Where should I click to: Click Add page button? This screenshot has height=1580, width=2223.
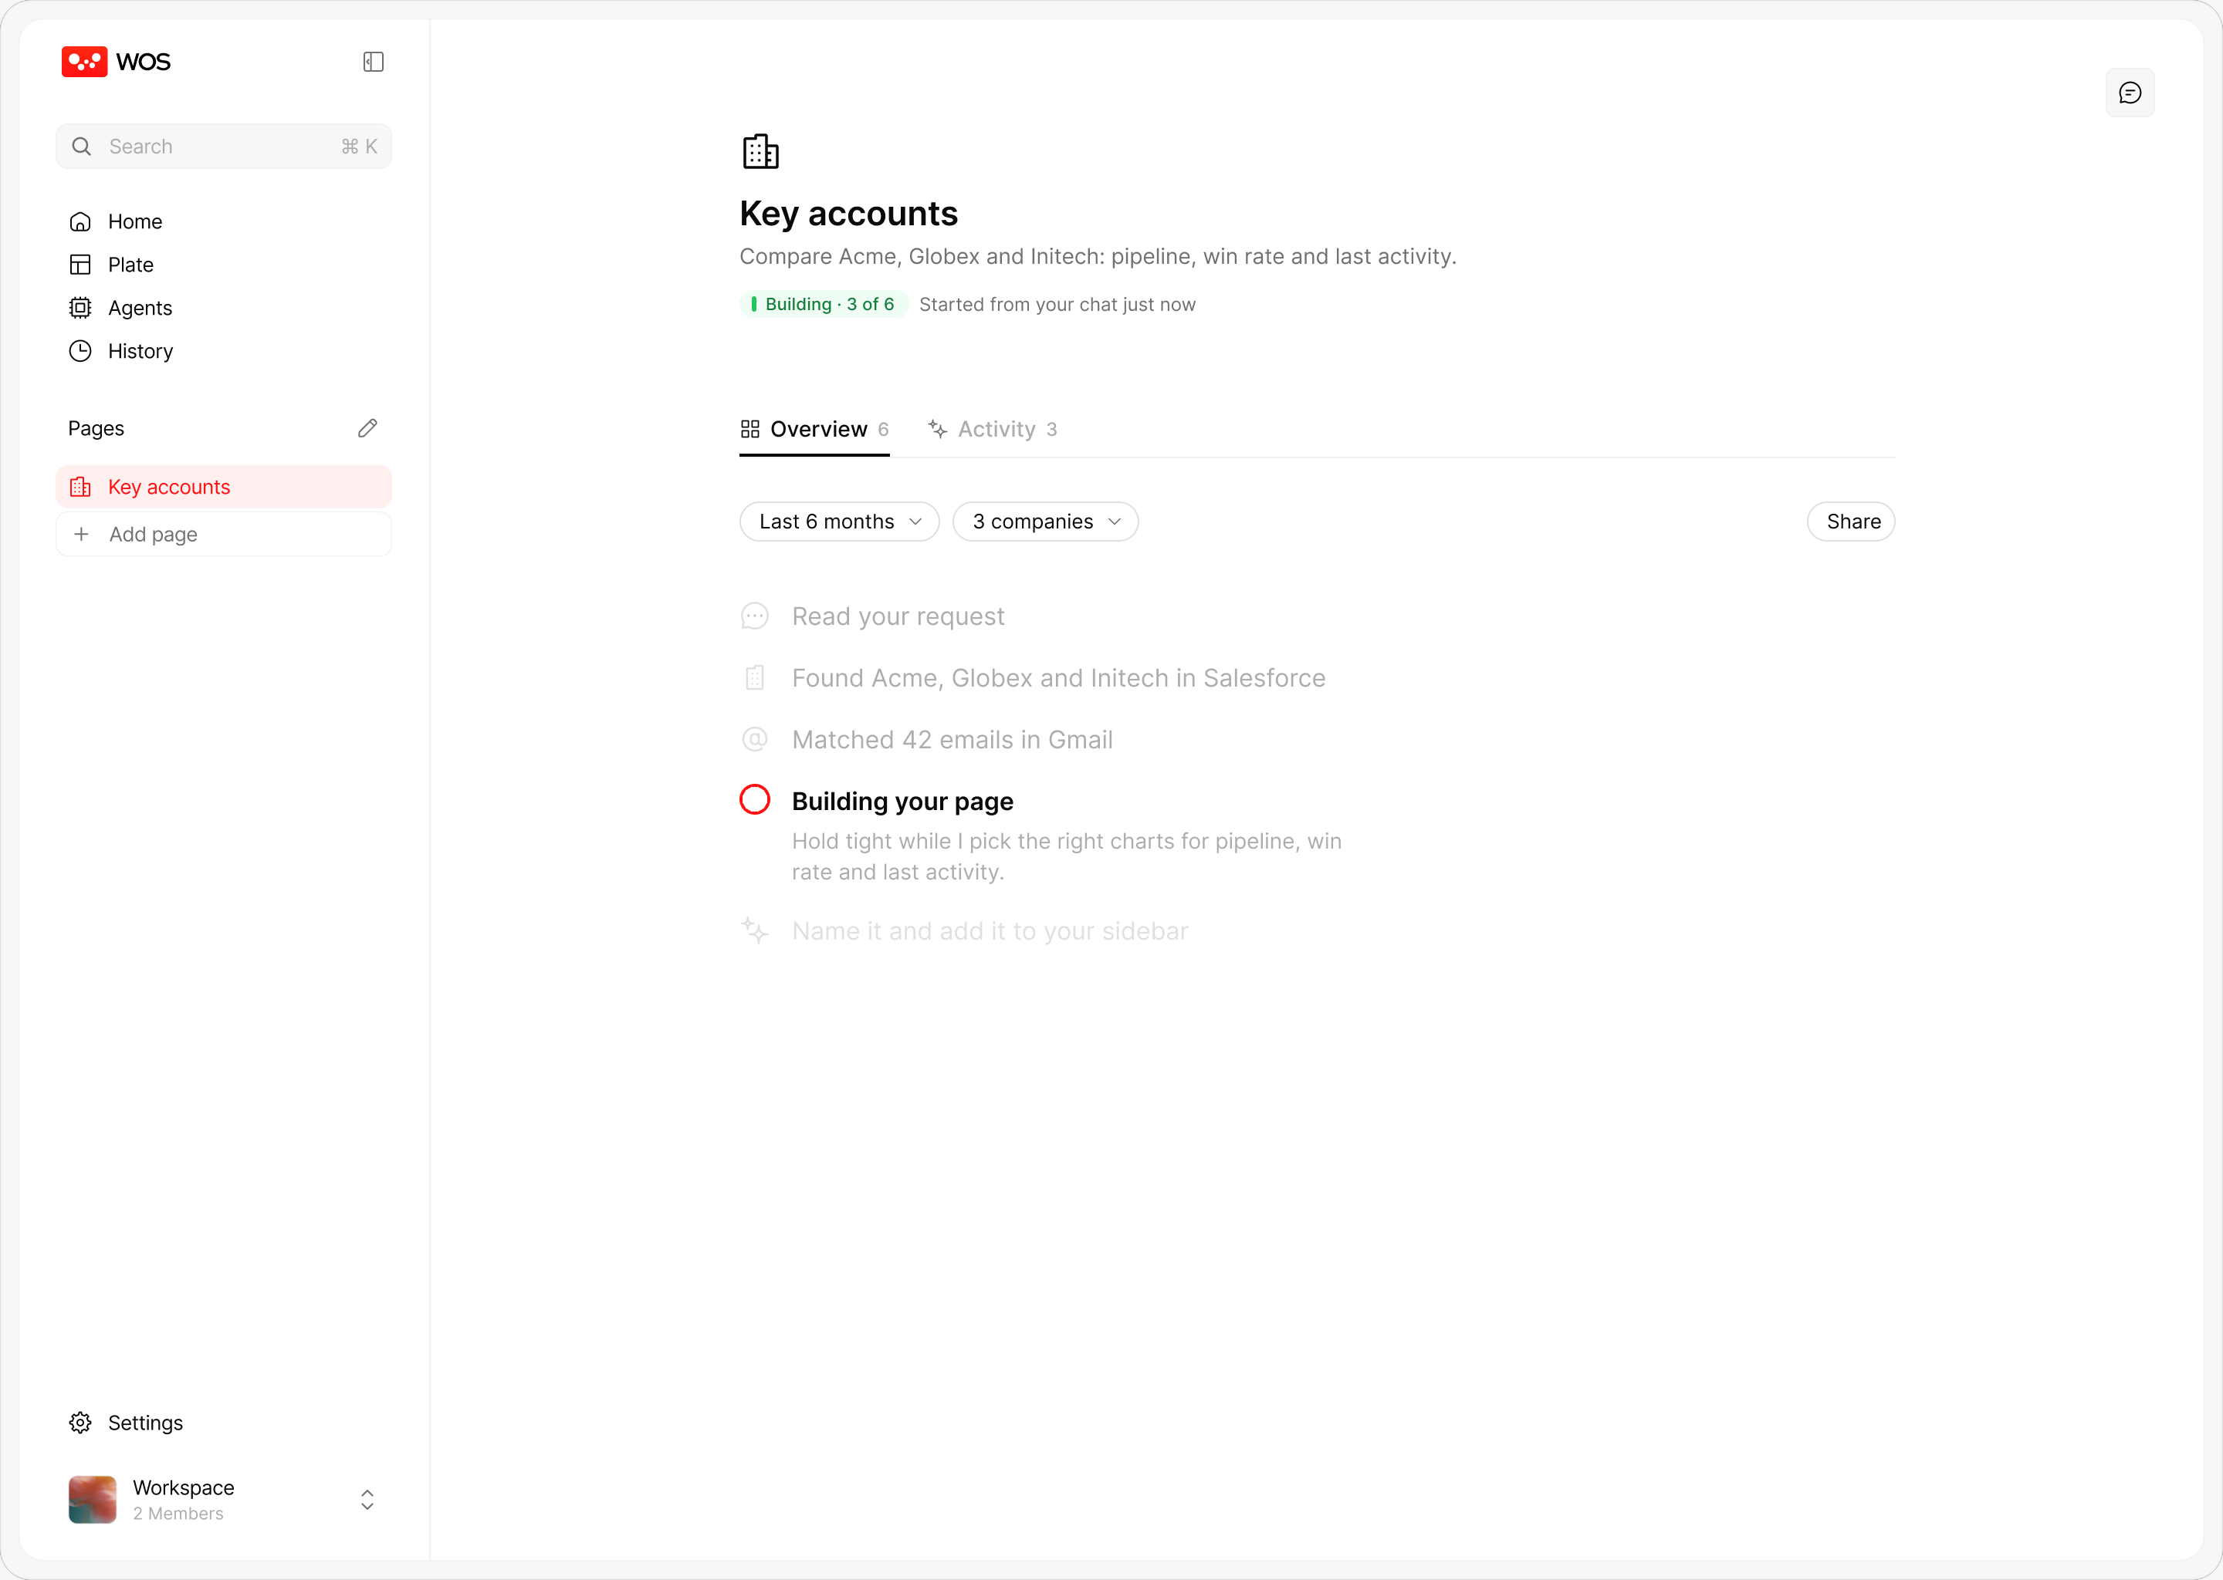224,534
